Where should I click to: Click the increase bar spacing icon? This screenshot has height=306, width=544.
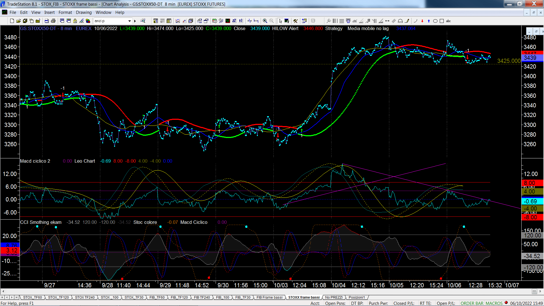coord(256,21)
